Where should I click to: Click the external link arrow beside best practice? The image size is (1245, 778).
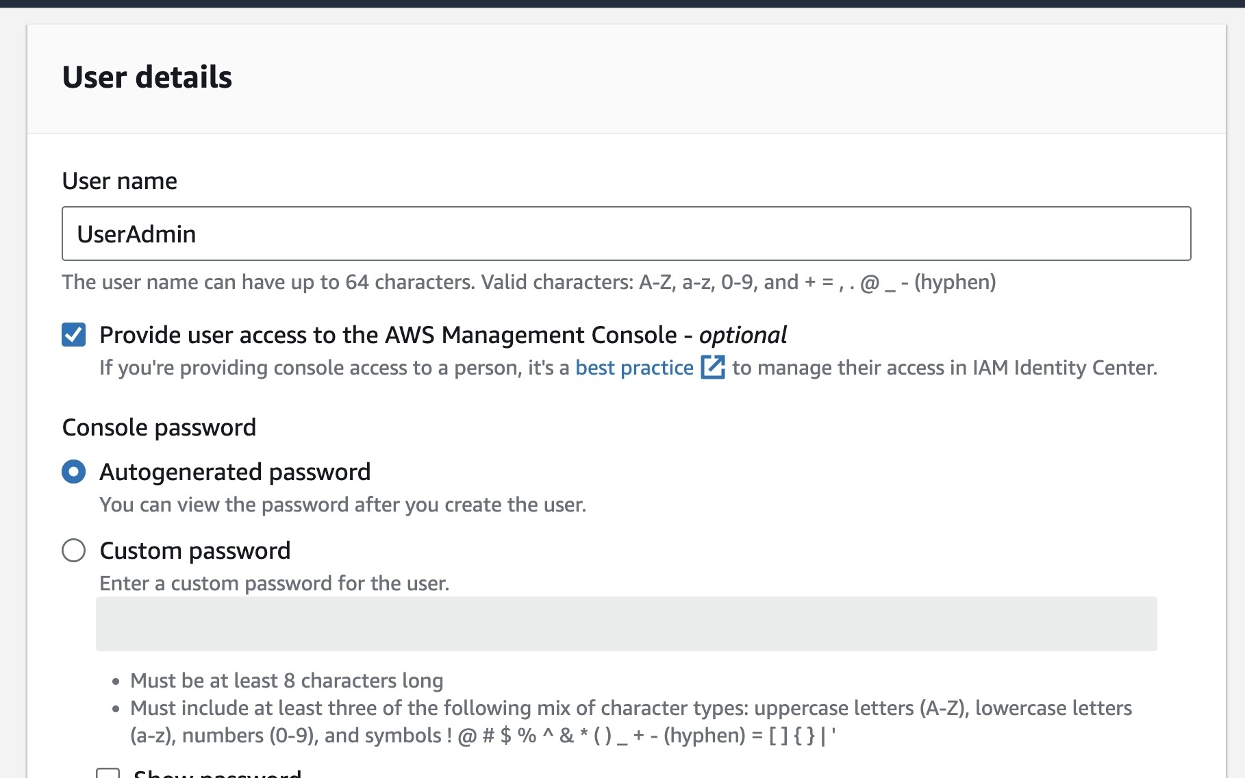coord(714,368)
